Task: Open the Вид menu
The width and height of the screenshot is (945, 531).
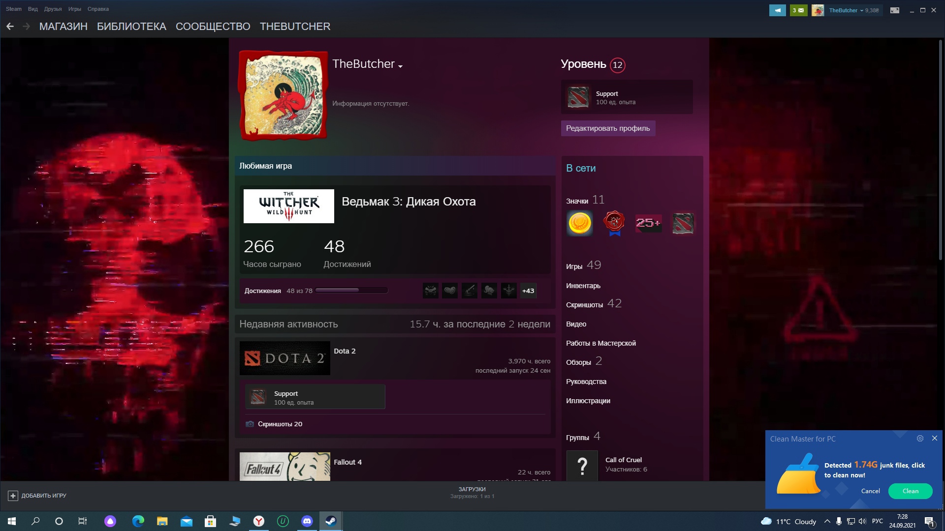Action: [x=32, y=9]
